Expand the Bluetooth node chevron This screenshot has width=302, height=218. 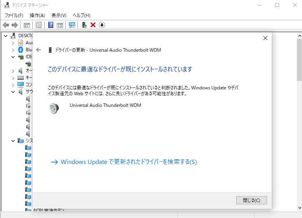(x=13, y=50)
